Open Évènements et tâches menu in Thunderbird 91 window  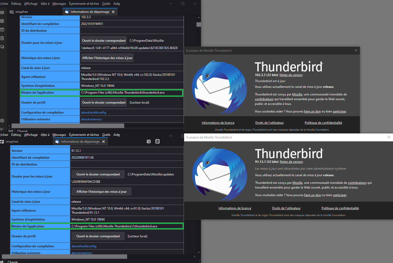[84, 135]
